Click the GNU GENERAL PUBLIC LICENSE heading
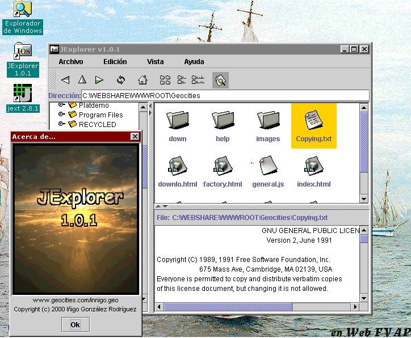Image resolution: width=411 pixels, height=338 pixels. click(311, 230)
